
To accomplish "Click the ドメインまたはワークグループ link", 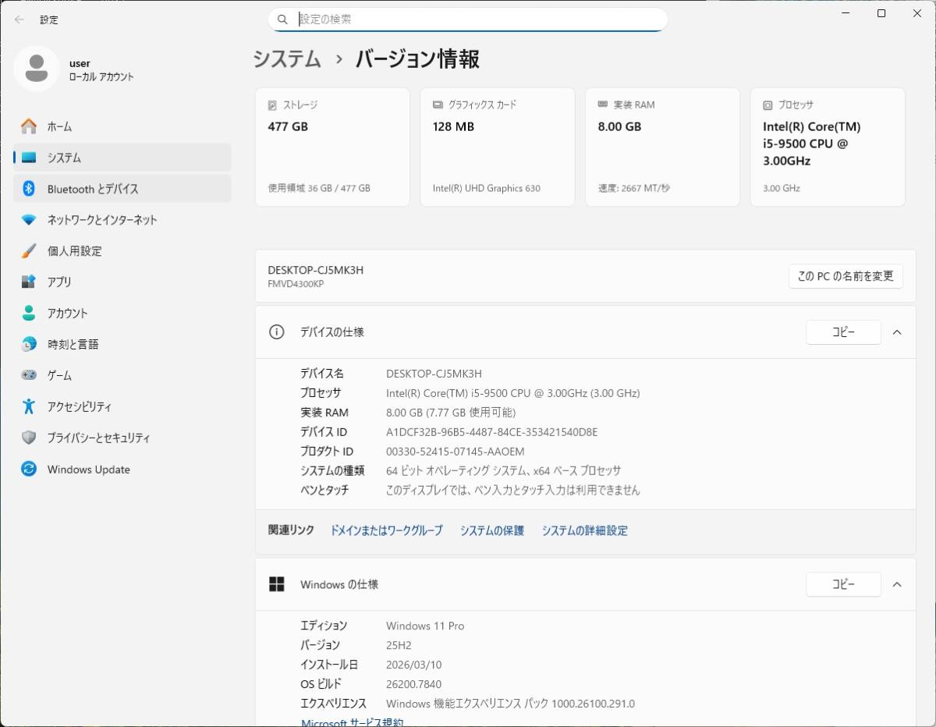I will click(x=386, y=530).
